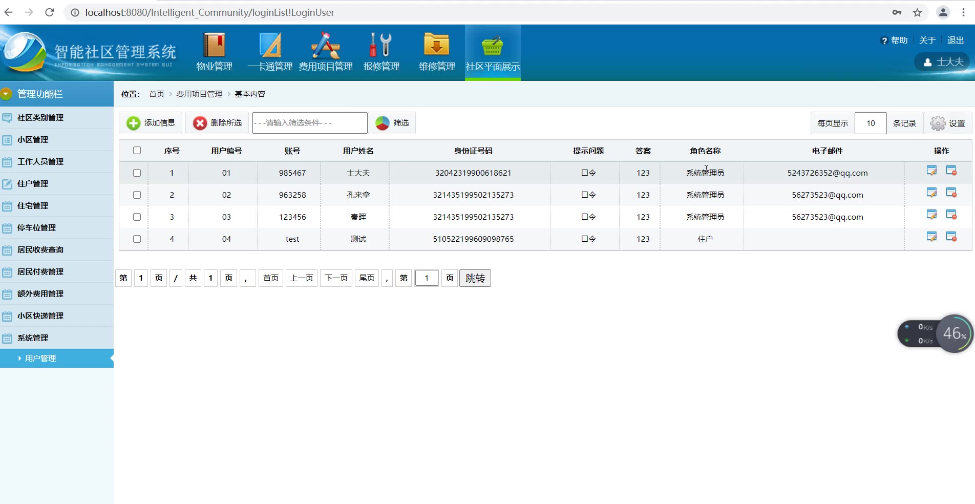
Task: Check the row for account 123456
Action: point(137,217)
